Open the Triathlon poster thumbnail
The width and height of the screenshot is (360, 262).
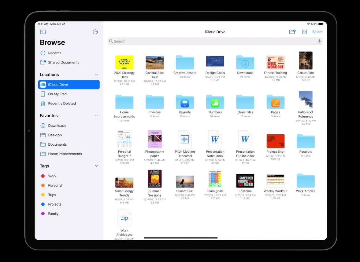click(245, 180)
